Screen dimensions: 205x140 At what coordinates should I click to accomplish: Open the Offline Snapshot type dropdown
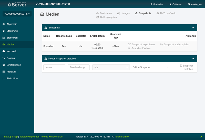pos(150,67)
